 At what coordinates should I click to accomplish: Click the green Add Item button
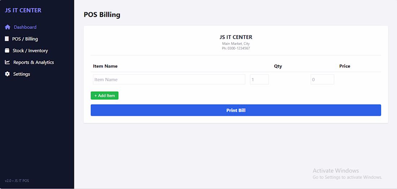click(105, 96)
